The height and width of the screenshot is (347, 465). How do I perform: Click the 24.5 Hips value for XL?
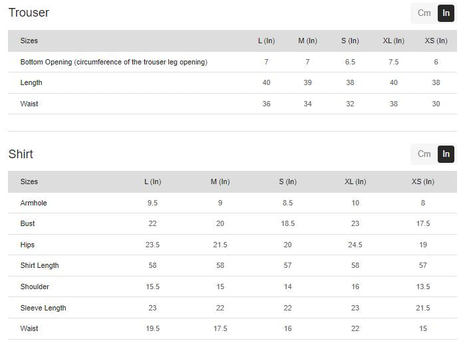pyautogui.click(x=355, y=245)
